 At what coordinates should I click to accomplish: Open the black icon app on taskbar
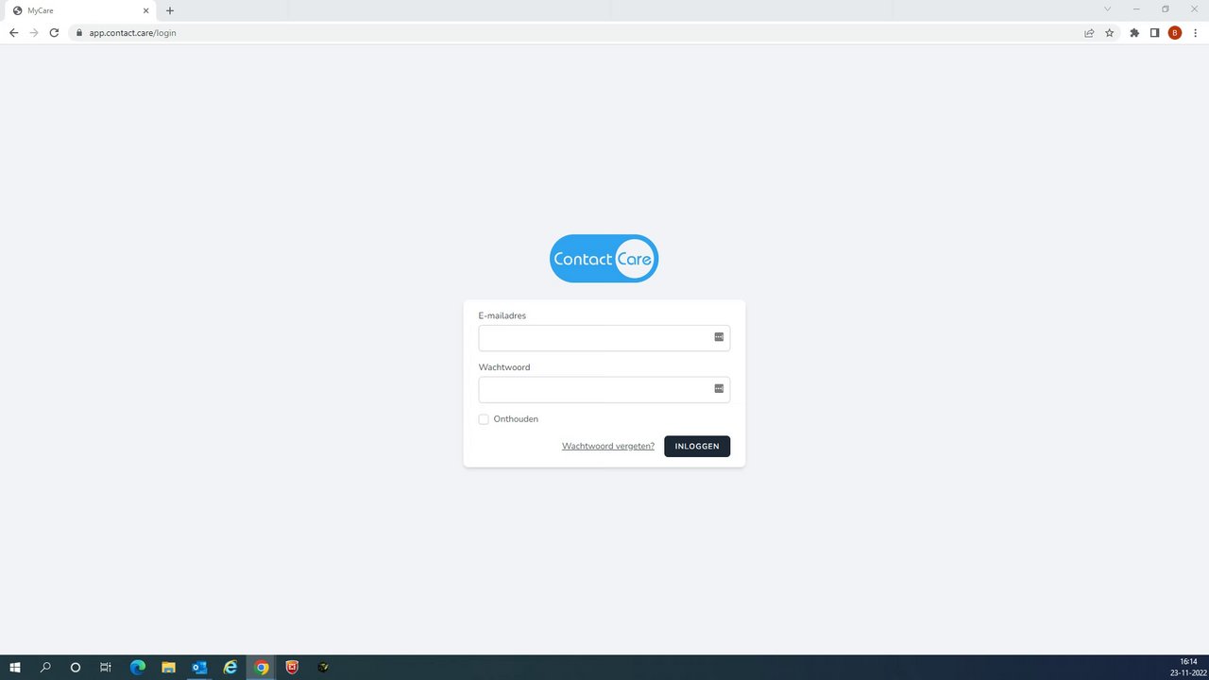pos(323,667)
